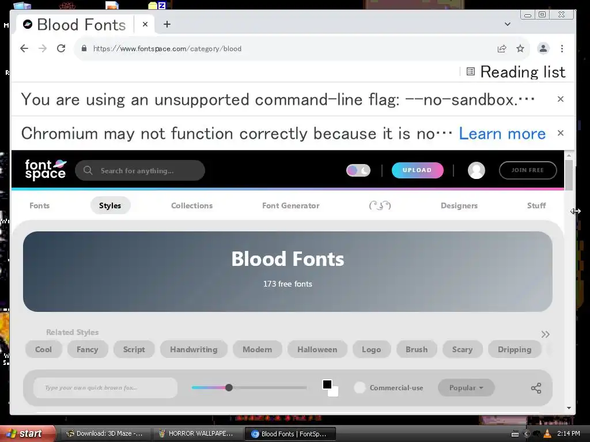This screenshot has width=590, height=442.
Task: Open the tab search chevron
Action: click(x=507, y=24)
